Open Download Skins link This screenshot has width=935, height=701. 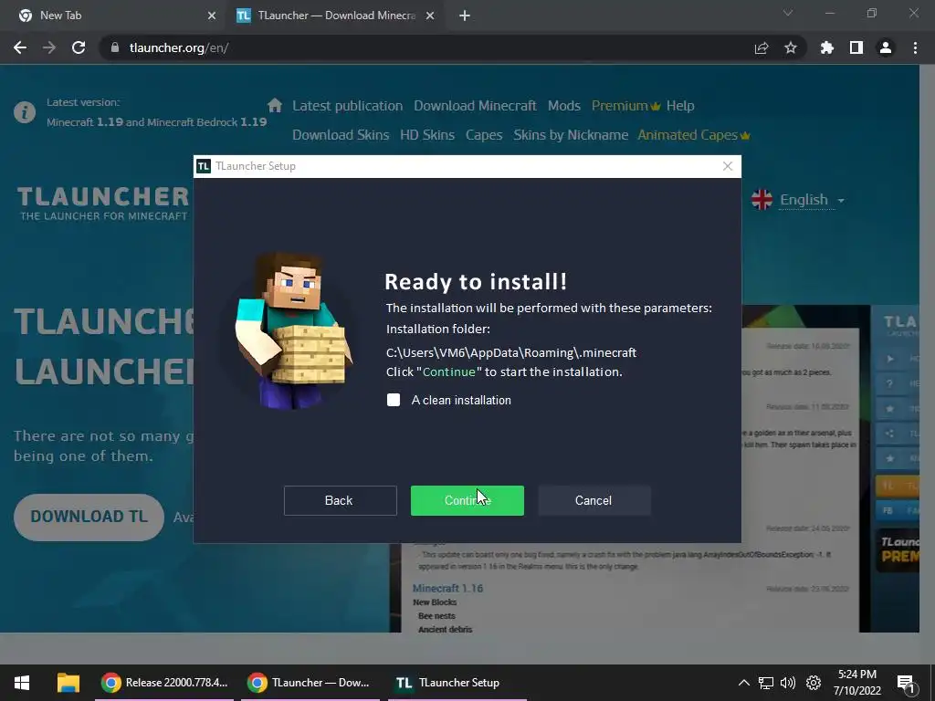(341, 135)
